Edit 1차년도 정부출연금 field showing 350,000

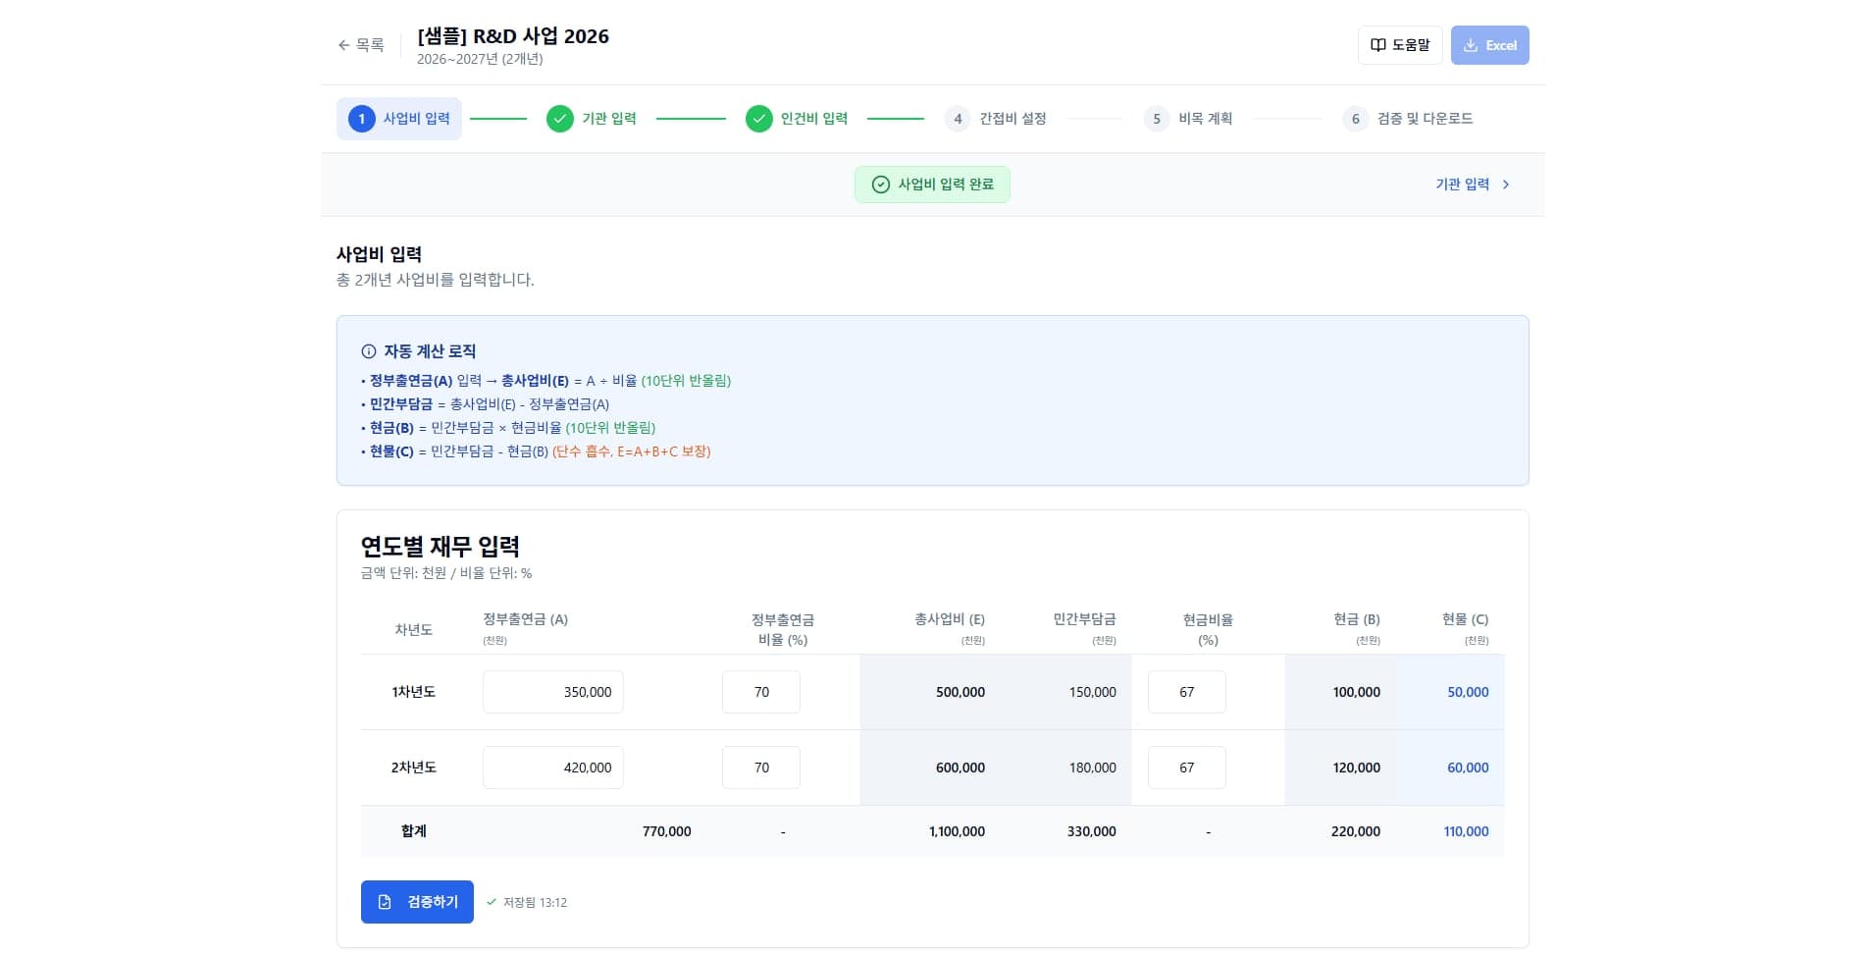tap(553, 692)
